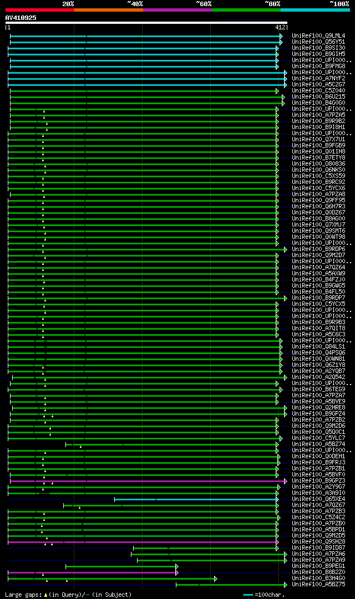Open hit UniRef100_B9RDP7
Viewport: 355px width, 599px height.
pos(318,298)
